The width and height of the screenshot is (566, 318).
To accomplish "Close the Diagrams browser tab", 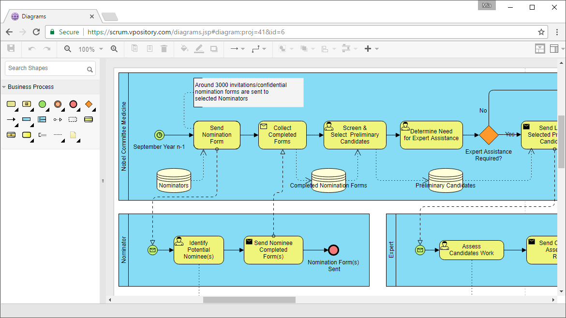I will click(92, 16).
